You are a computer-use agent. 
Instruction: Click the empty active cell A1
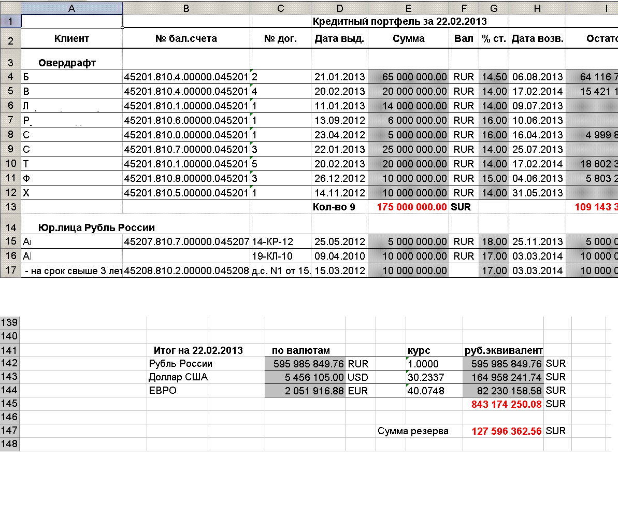pyautogui.click(x=71, y=21)
